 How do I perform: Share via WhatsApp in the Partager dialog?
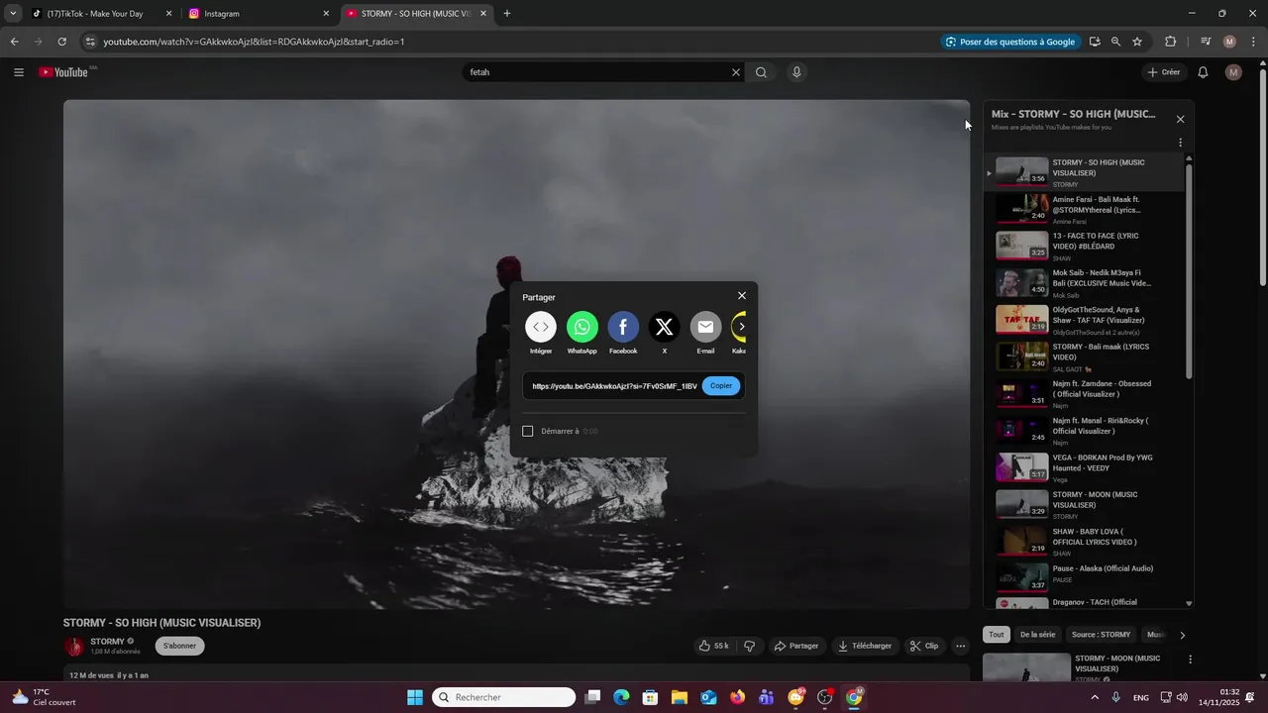click(x=582, y=327)
